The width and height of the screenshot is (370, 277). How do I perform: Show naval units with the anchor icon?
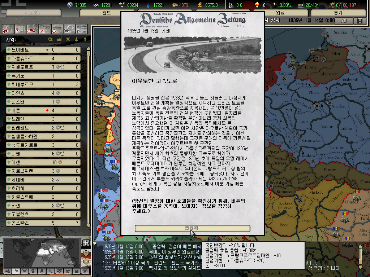click(x=57, y=29)
